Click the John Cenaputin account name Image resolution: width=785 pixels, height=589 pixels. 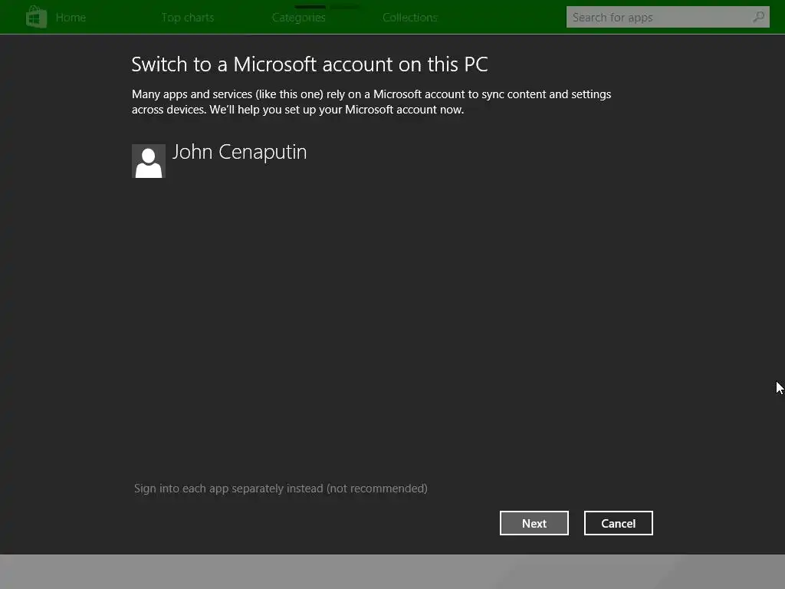239,153
